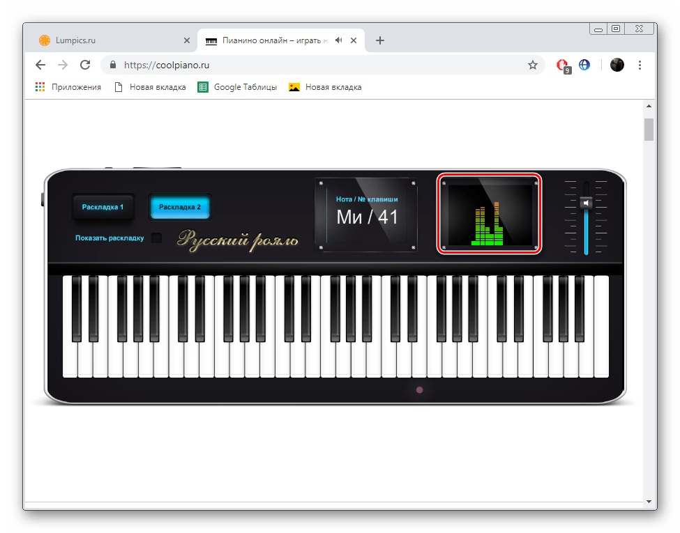680x533 pixels.
Task: Close the Lumpics.ru tab
Action: 187,40
